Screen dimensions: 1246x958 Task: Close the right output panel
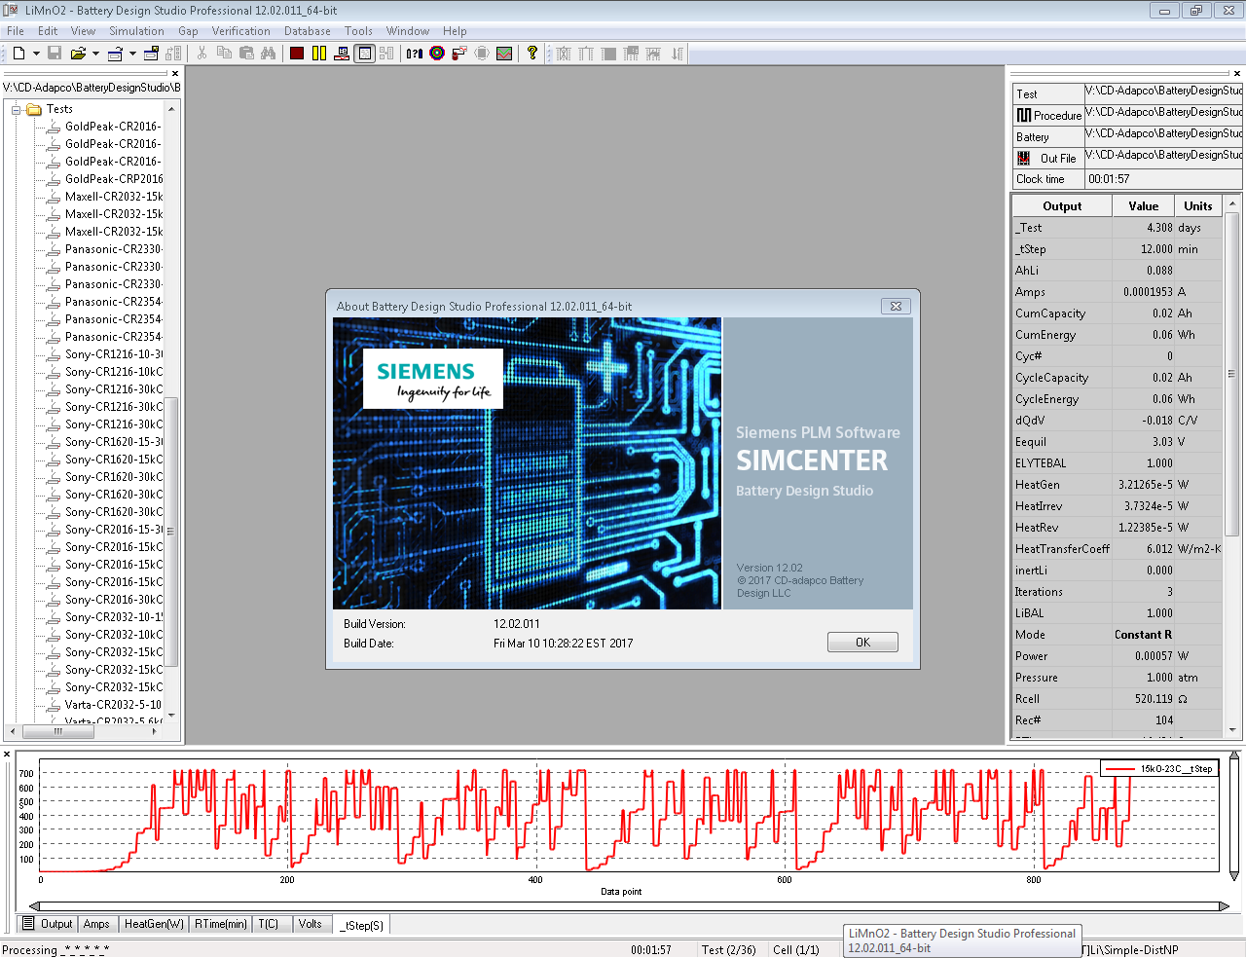click(x=1237, y=74)
